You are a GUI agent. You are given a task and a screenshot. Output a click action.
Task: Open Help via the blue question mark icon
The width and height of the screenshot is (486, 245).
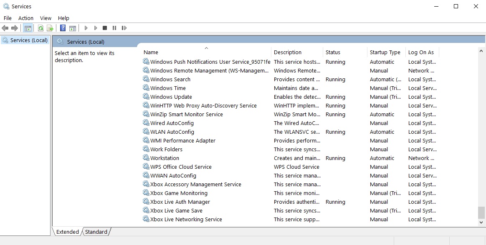pyautogui.click(x=63, y=28)
